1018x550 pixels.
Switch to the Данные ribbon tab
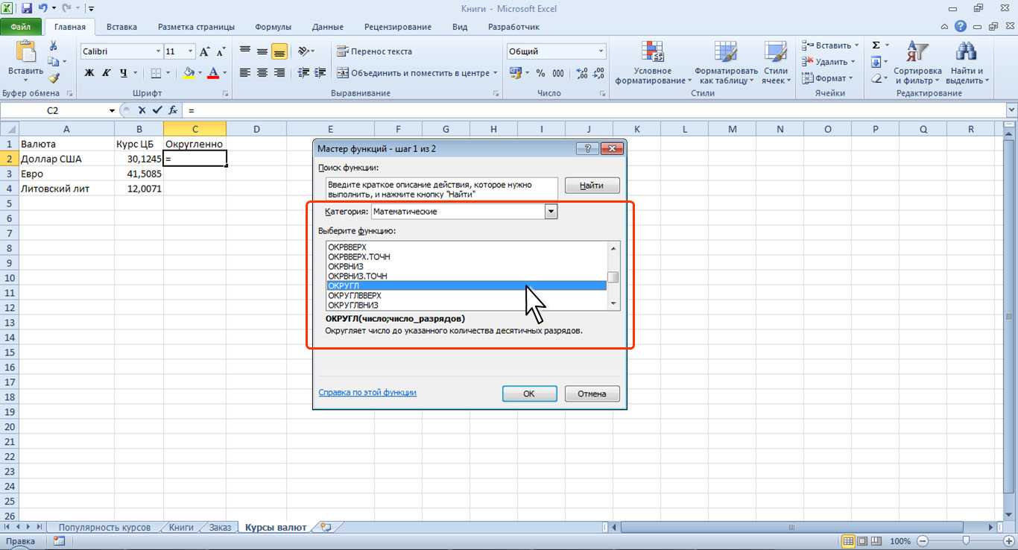point(328,27)
